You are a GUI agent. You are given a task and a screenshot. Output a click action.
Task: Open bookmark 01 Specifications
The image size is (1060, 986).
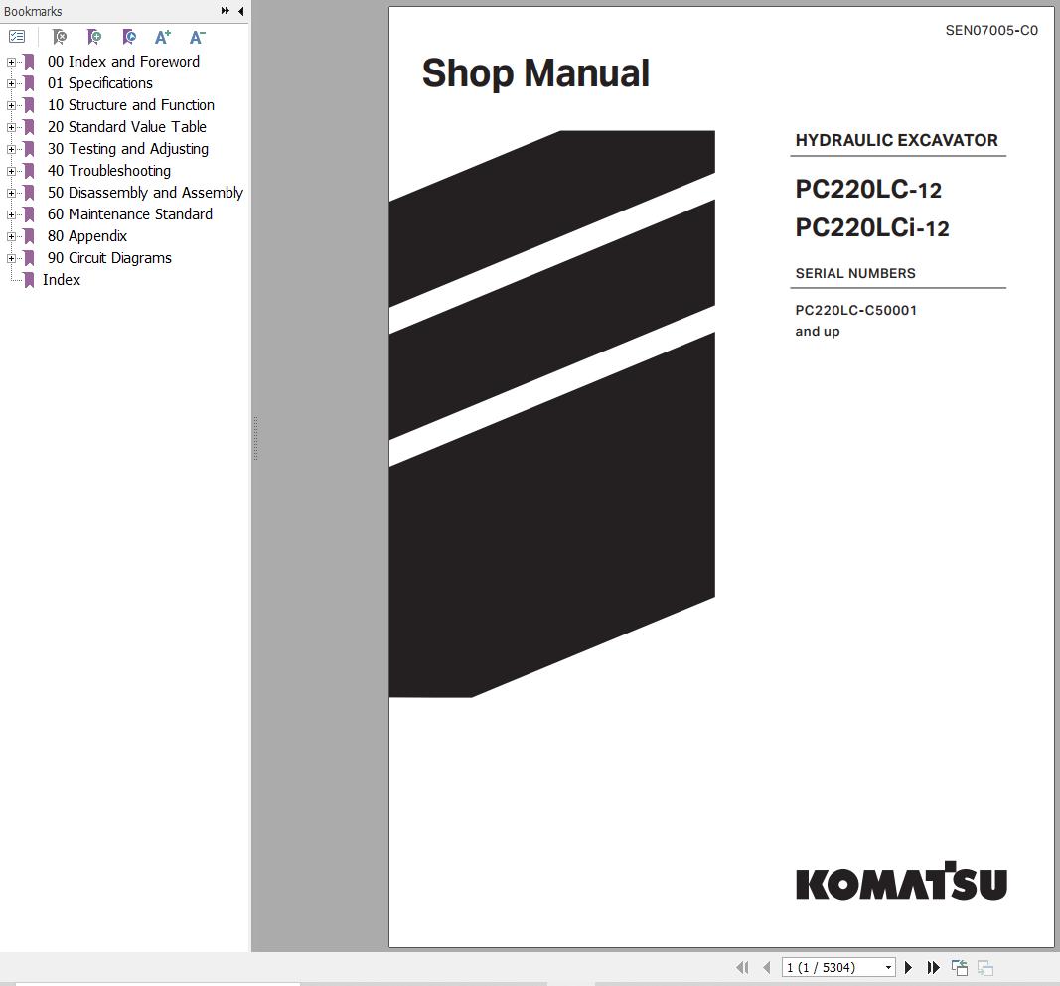click(100, 83)
